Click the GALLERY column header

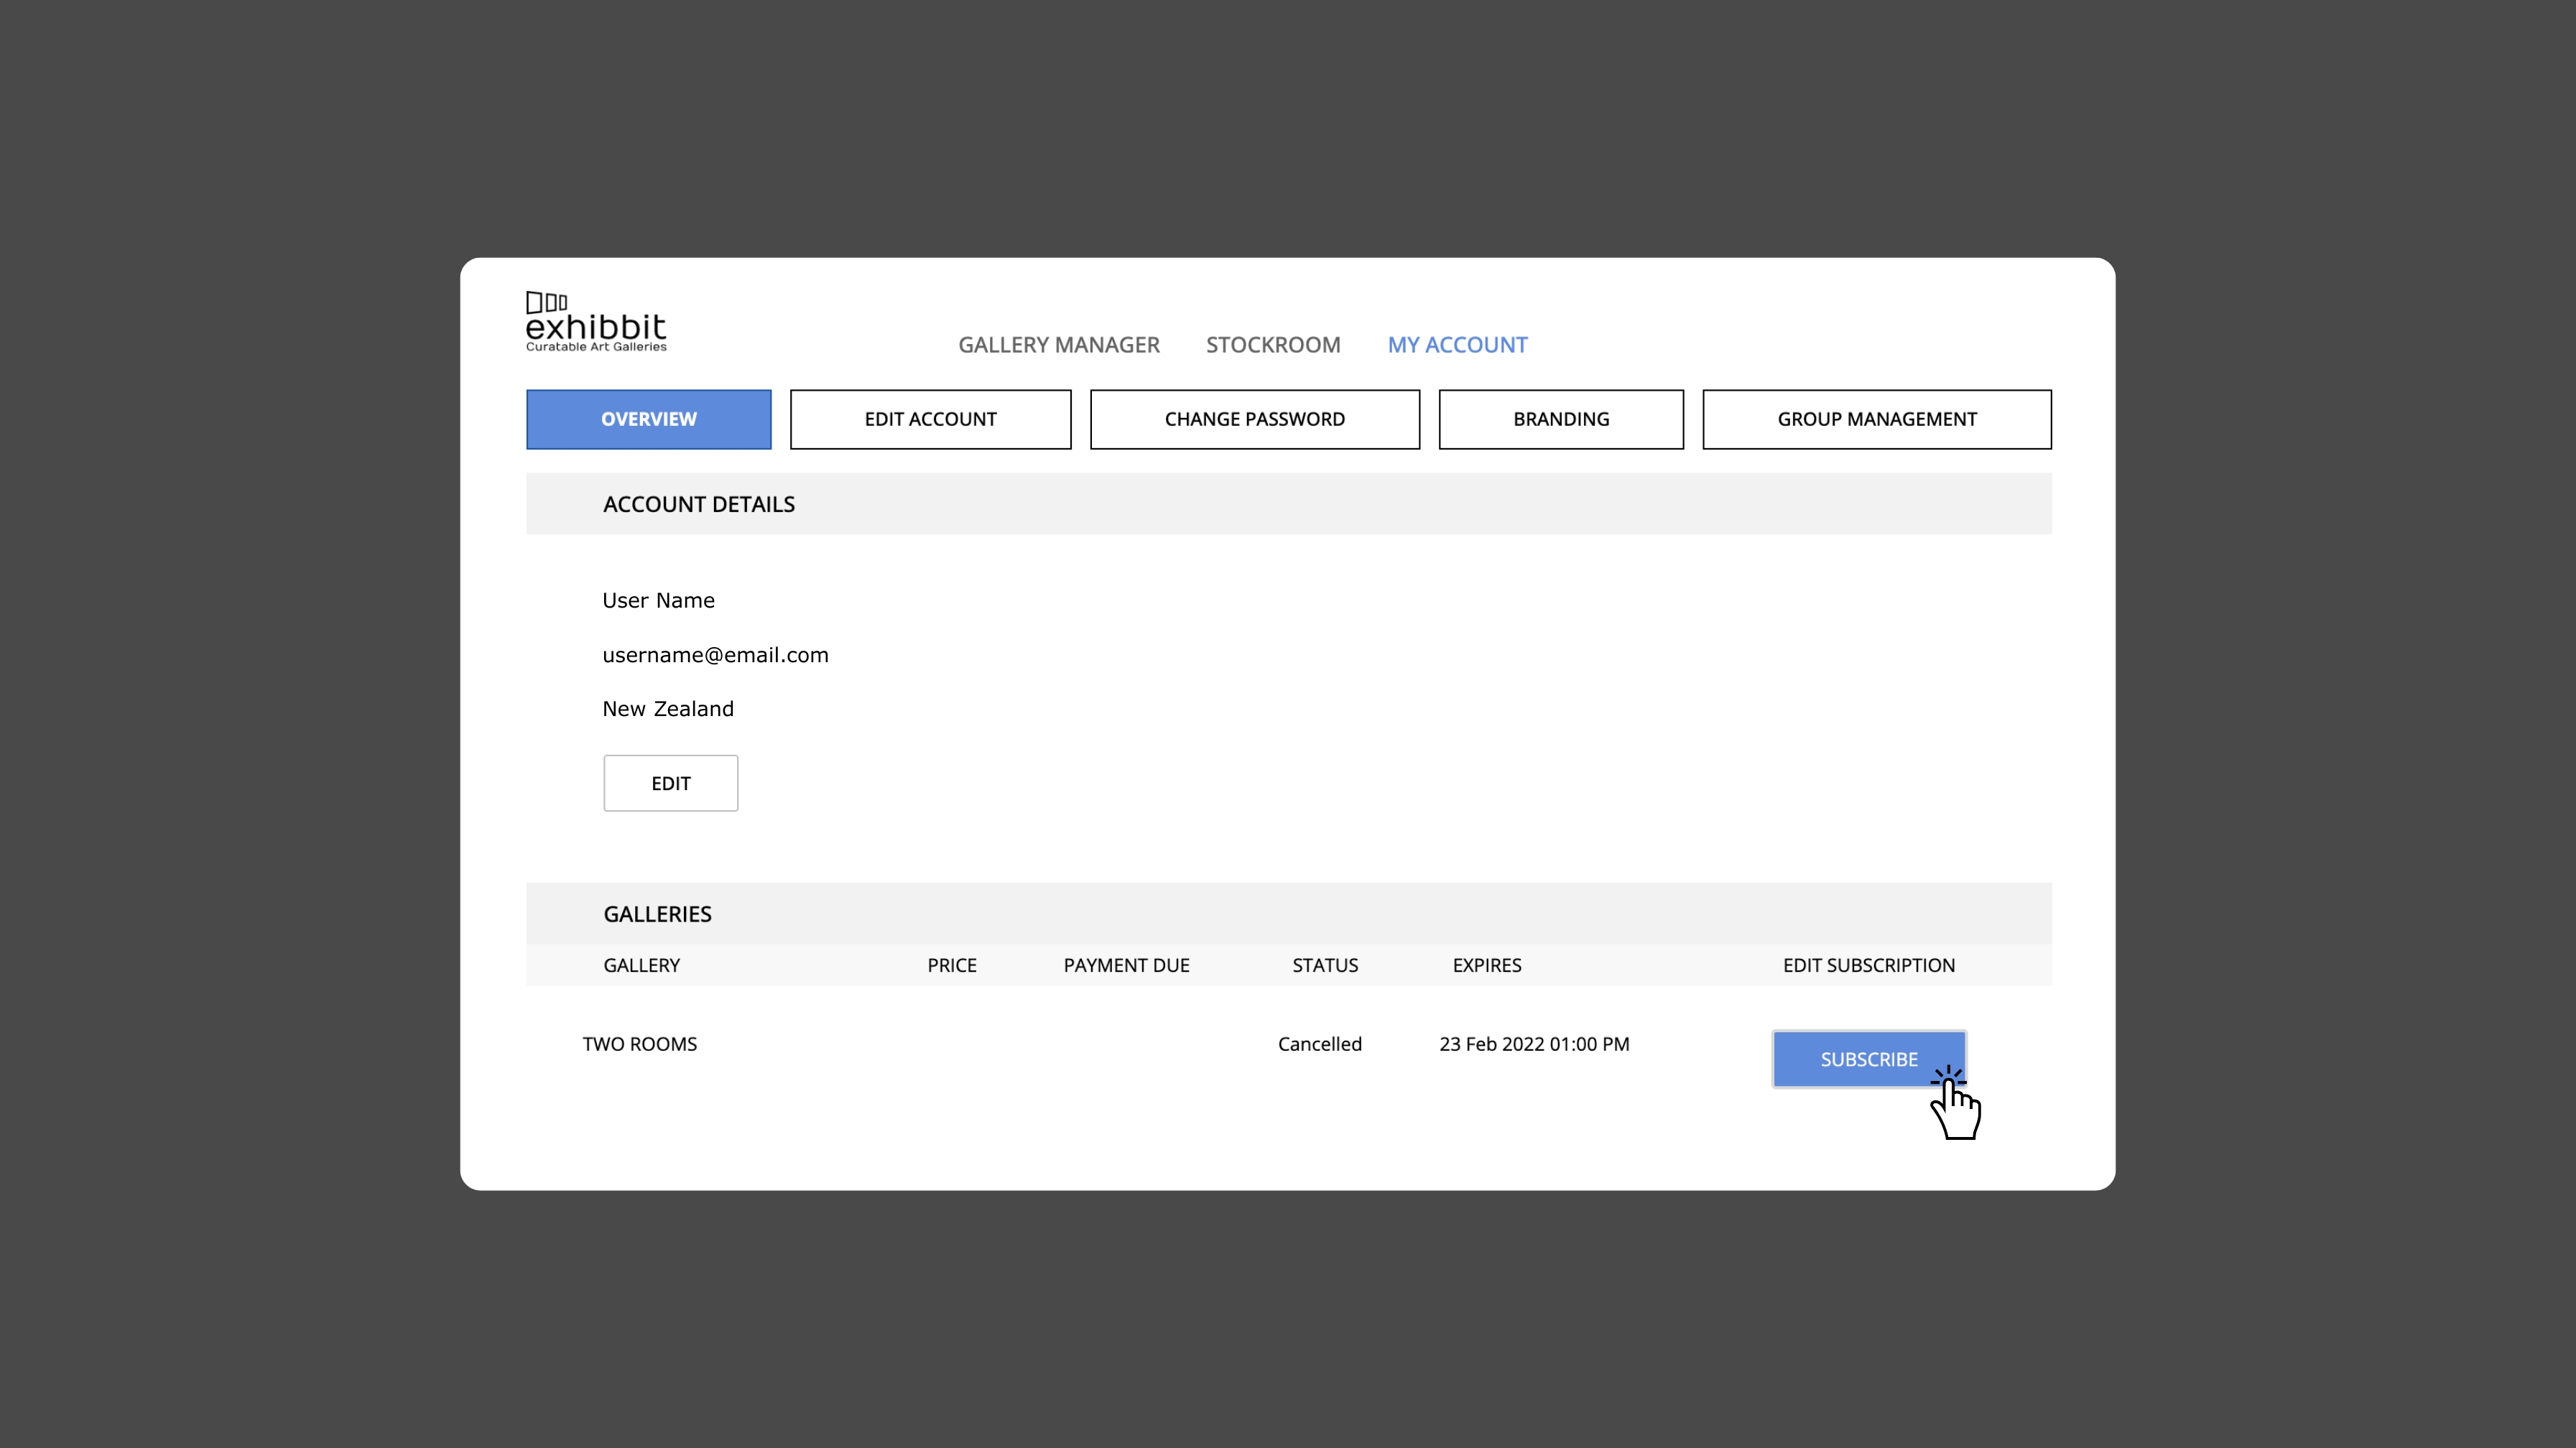(641, 965)
